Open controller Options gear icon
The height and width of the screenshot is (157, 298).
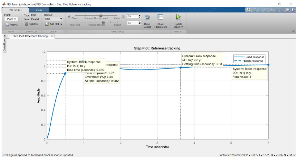27,24
